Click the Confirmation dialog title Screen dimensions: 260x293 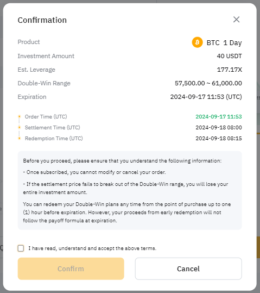point(42,20)
